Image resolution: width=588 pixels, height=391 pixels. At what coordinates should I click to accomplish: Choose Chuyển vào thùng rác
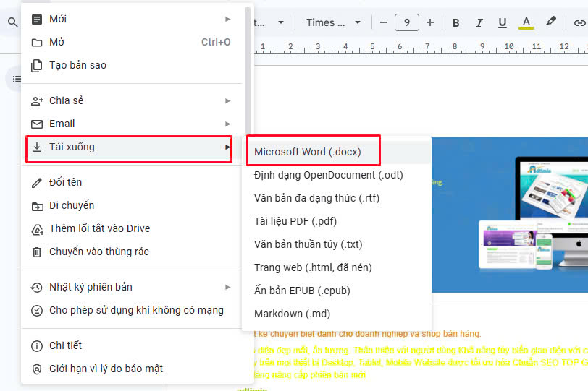131,252
